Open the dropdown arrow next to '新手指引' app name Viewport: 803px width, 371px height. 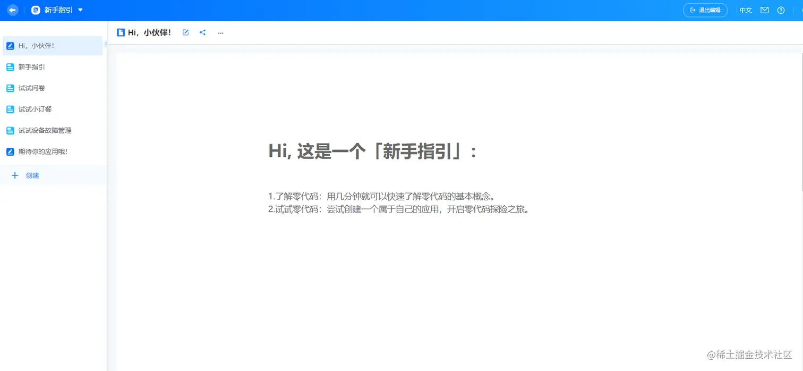pyautogui.click(x=80, y=10)
